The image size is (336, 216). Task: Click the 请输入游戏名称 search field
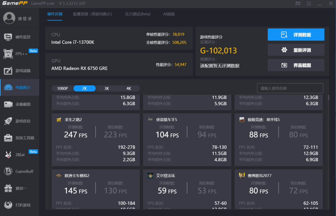click(x=290, y=88)
